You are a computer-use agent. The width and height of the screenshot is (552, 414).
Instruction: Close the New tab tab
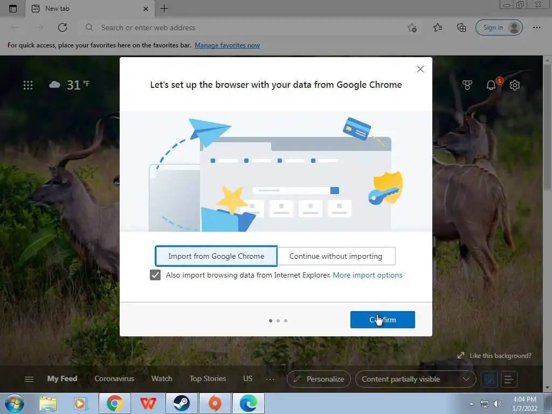pos(146,9)
